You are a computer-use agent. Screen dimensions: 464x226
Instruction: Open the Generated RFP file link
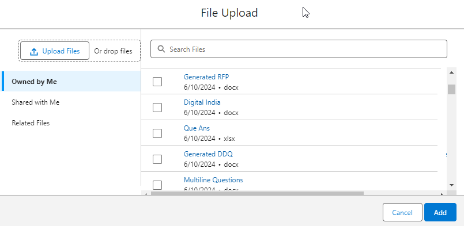tap(206, 77)
